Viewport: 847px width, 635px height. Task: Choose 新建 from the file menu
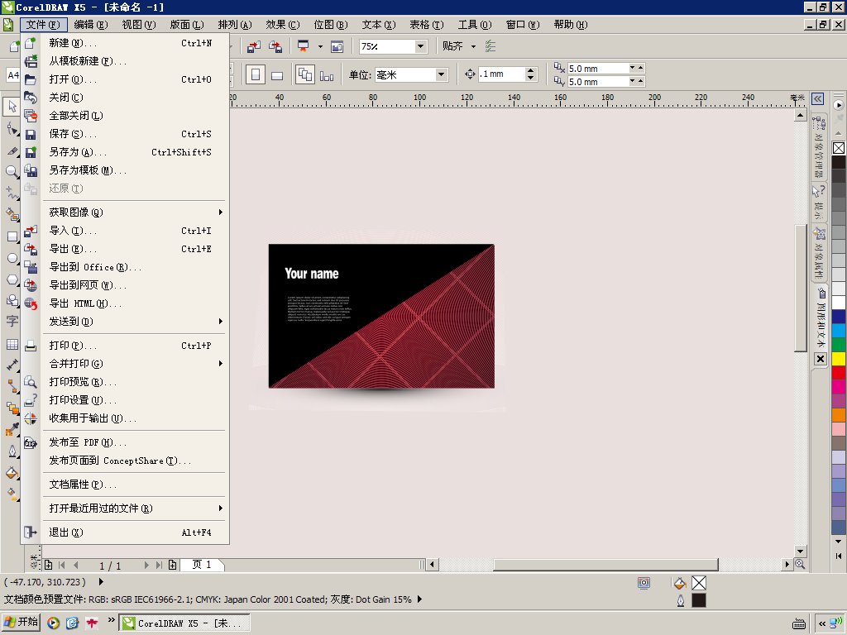tap(125, 43)
